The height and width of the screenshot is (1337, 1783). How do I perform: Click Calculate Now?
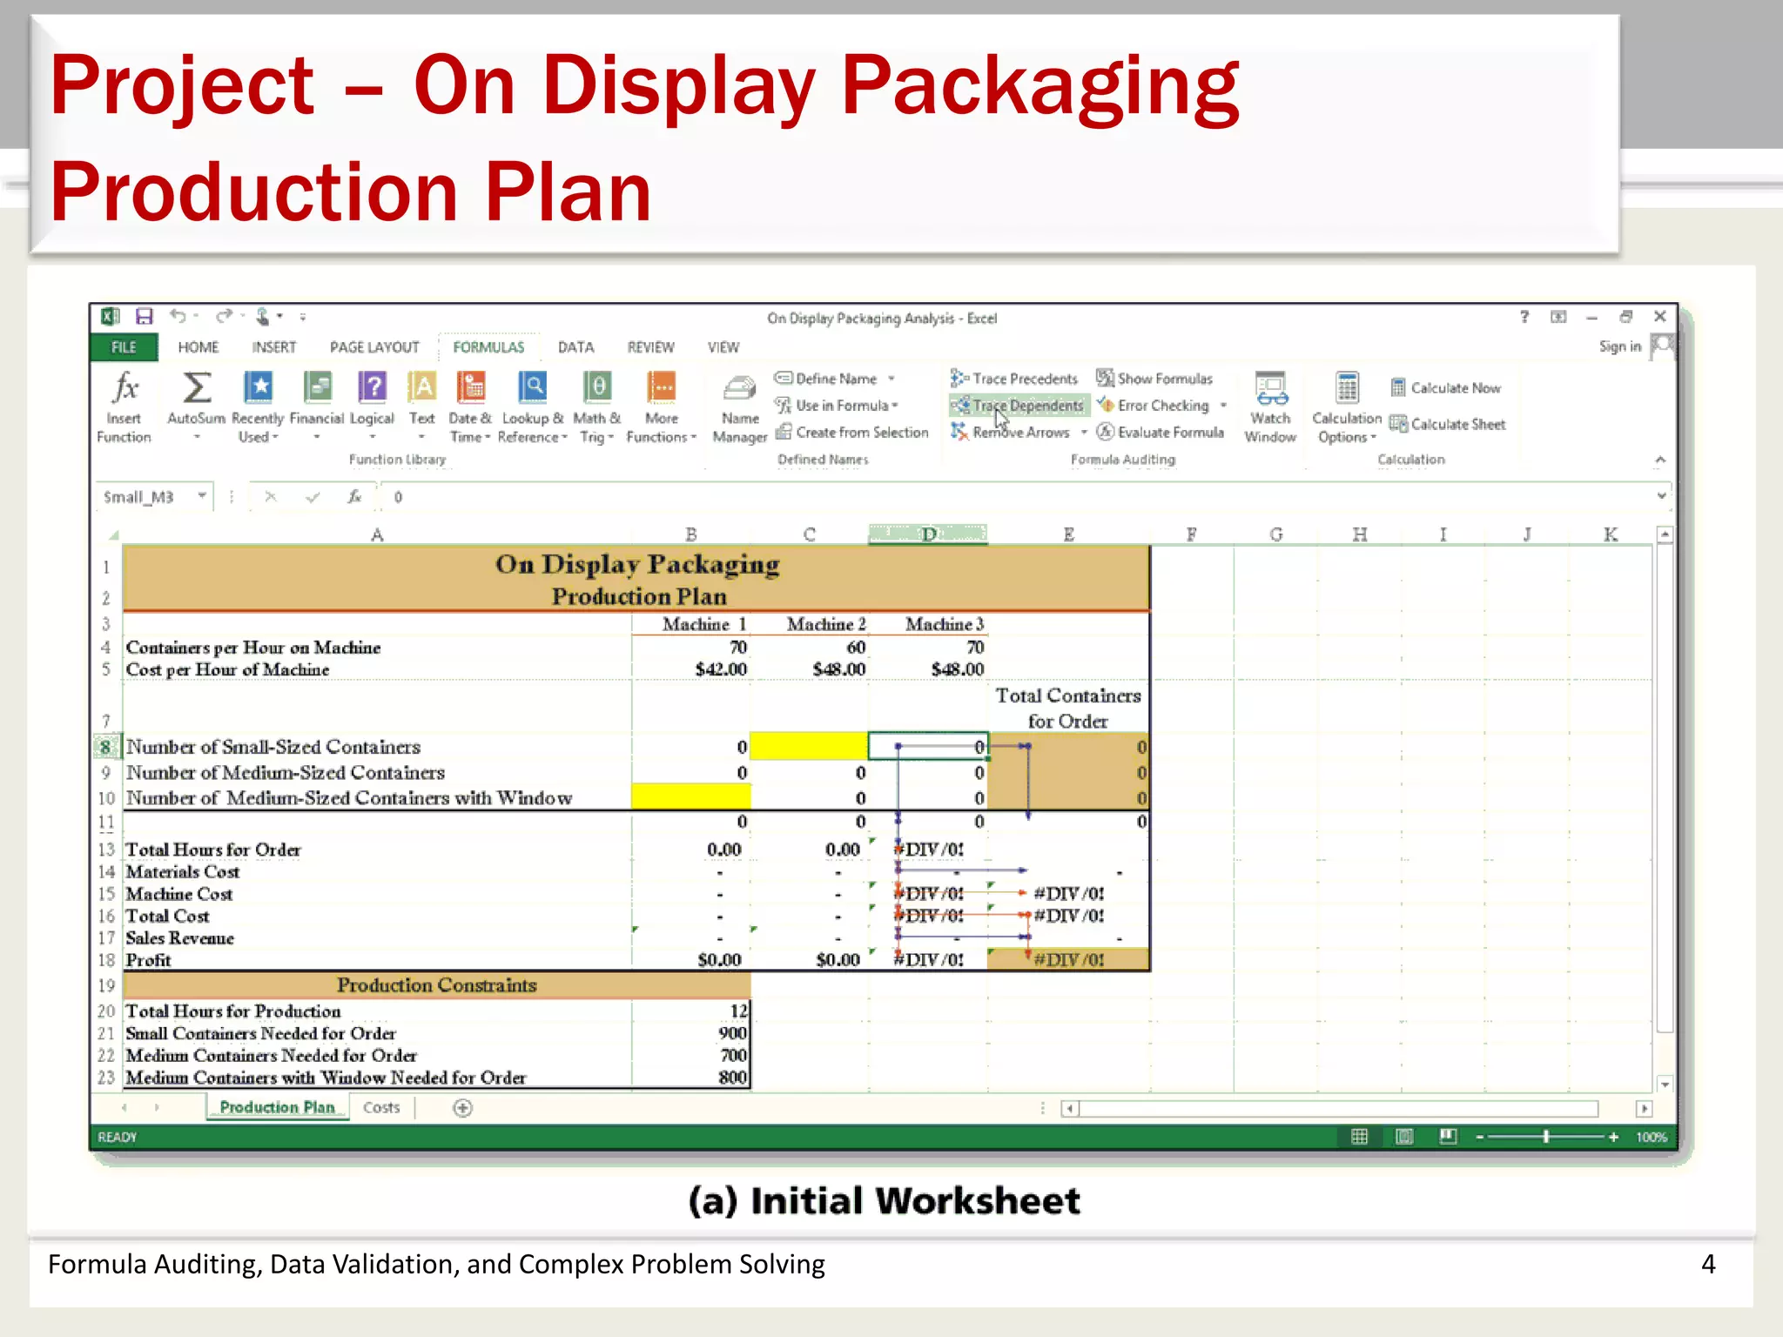[1445, 388]
